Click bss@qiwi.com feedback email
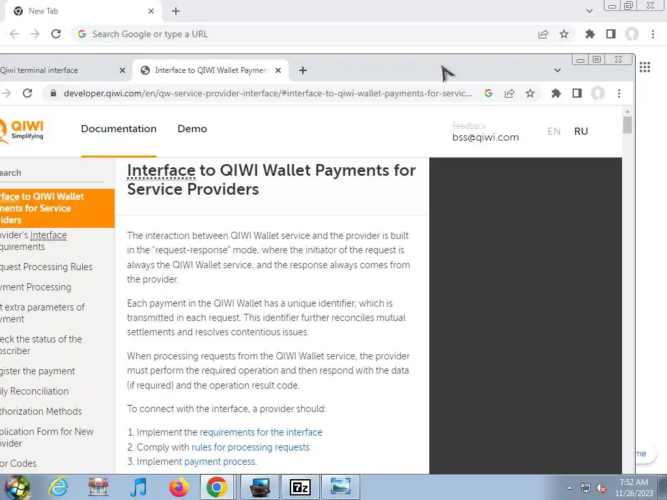Screen dimensions: 667x500 (x=485, y=137)
